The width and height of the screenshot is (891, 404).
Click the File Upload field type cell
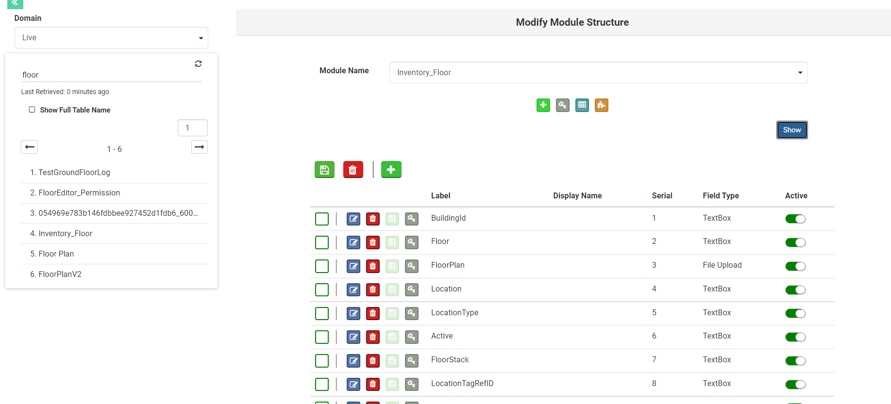tap(722, 265)
